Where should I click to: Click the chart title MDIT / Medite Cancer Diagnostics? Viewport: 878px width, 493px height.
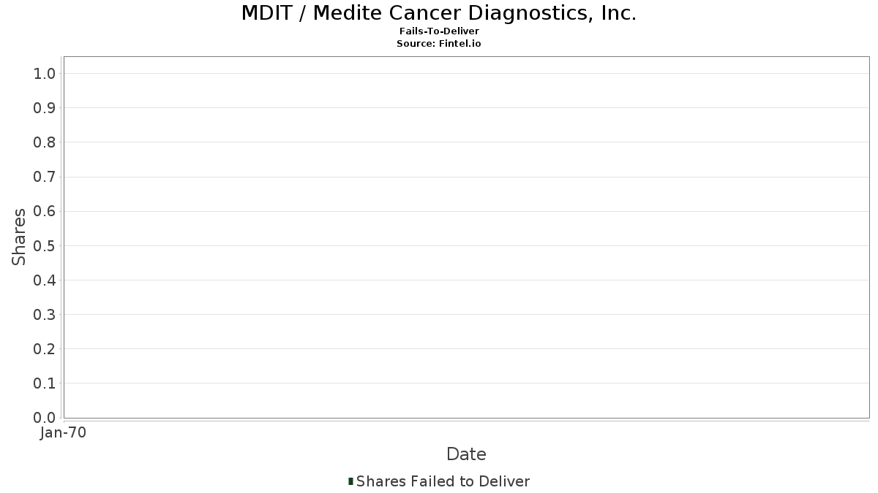pos(439,13)
